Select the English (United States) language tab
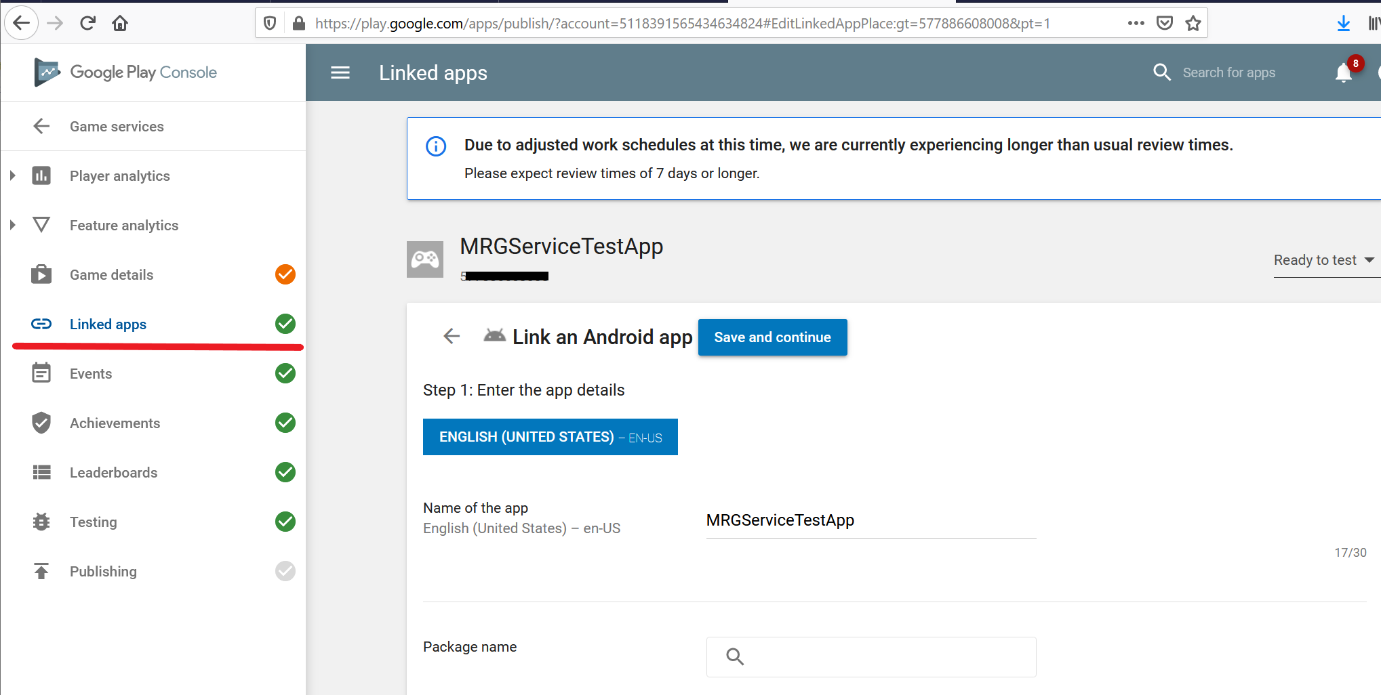Image resolution: width=1381 pixels, height=695 pixels. coord(550,437)
